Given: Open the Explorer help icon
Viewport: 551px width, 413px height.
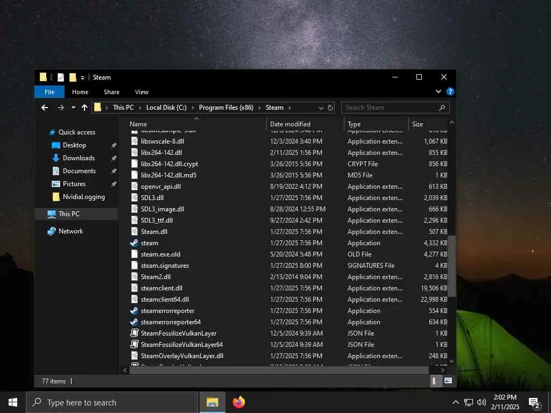Looking at the screenshot, I should point(450,91).
